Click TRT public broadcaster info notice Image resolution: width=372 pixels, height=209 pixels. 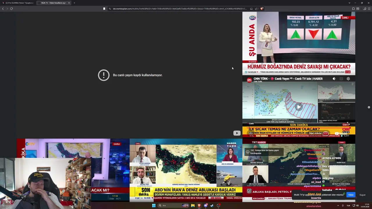pos(264,152)
